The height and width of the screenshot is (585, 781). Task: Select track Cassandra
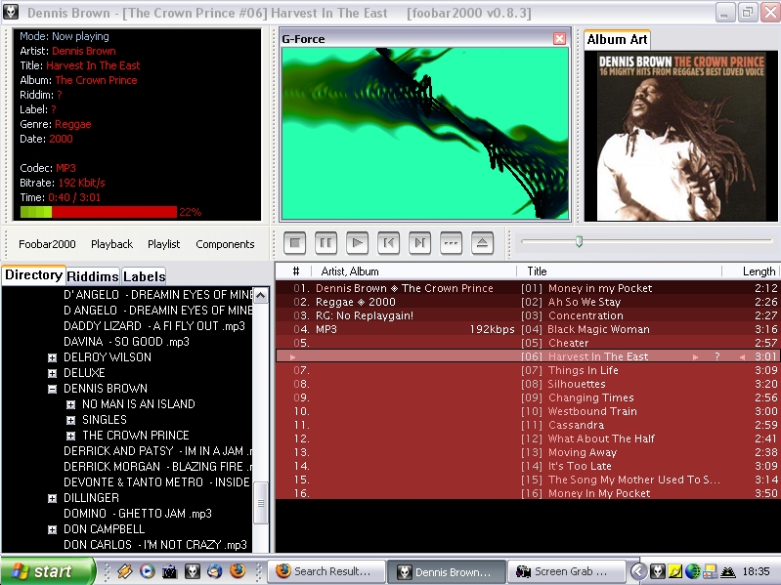pyautogui.click(x=527, y=425)
